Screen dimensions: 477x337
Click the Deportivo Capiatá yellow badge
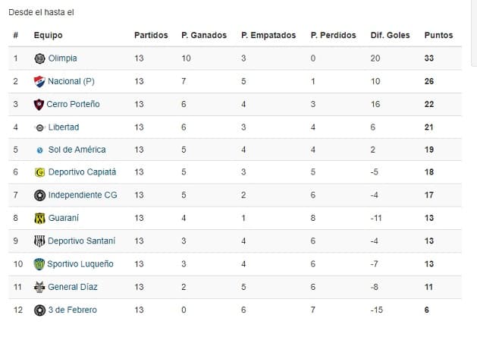(x=39, y=172)
